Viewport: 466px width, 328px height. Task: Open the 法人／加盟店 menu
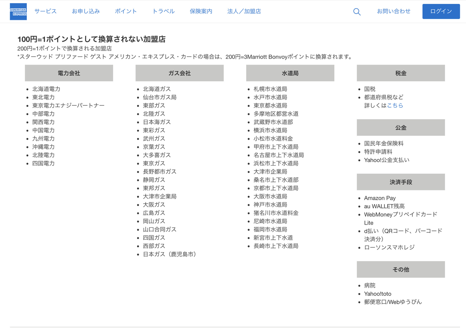pos(244,11)
